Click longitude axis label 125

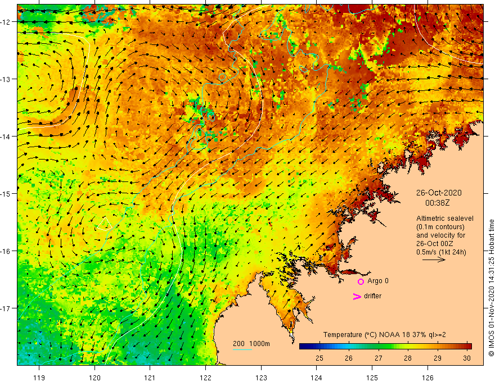[x=372, y=378]
